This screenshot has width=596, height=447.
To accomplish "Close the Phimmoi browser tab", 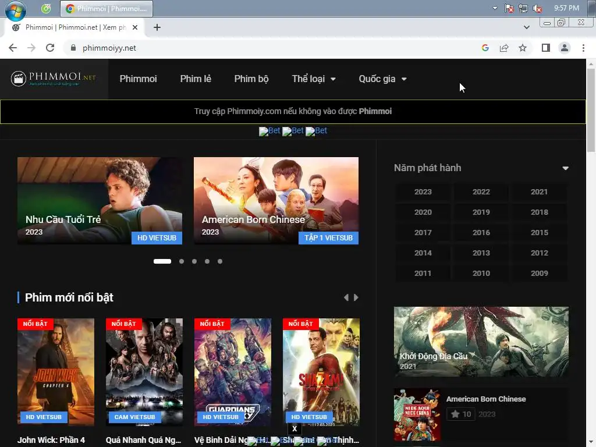I will (135, 27).
